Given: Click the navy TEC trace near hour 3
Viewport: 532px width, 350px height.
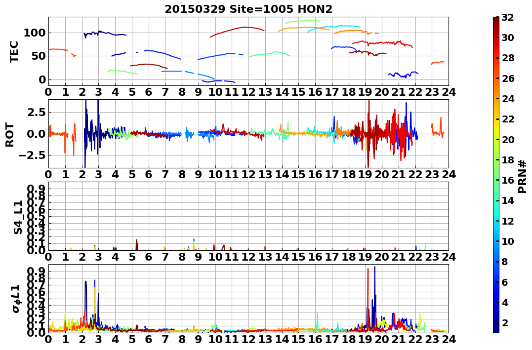Looking at the screenshot, I should point(105,34).
